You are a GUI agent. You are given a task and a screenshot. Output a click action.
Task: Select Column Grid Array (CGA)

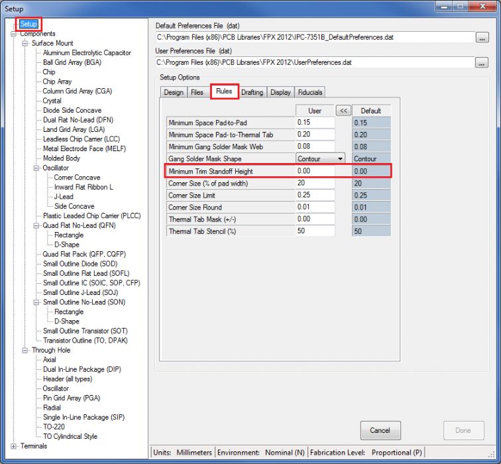(78, 91)
